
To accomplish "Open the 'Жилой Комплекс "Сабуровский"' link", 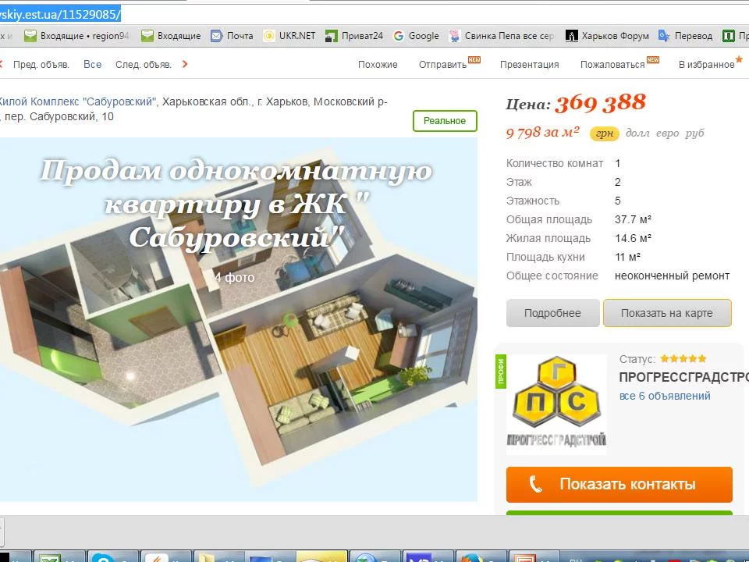I will (x=77, y=101).
